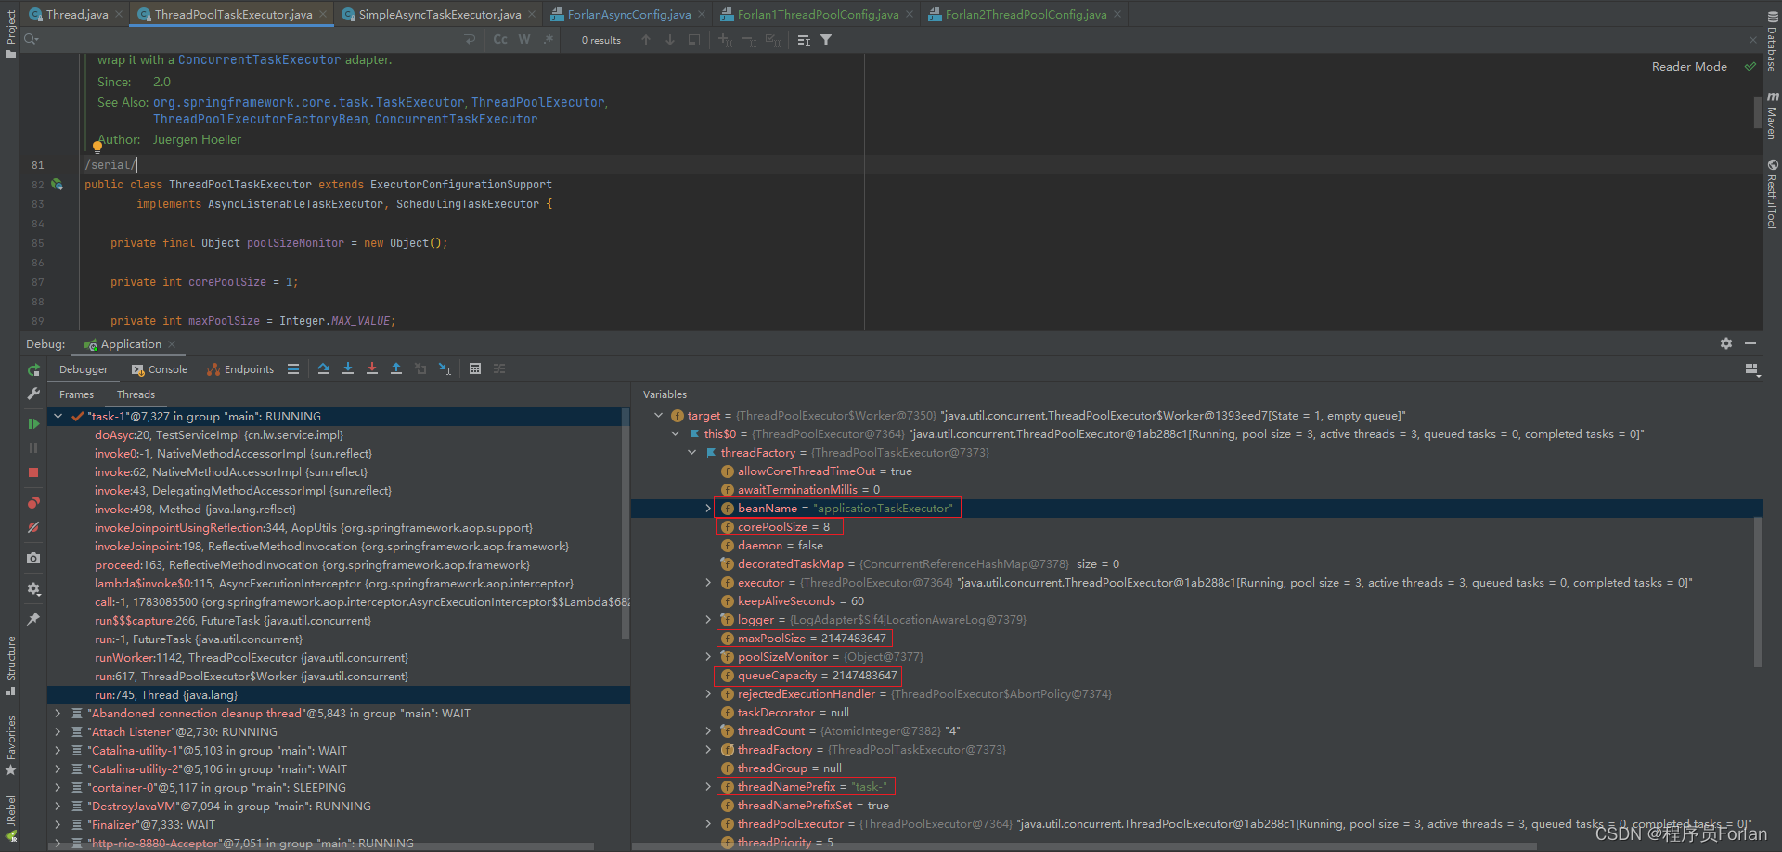
Task: Expand the "Attach Listener" thread
Action: 58,732
